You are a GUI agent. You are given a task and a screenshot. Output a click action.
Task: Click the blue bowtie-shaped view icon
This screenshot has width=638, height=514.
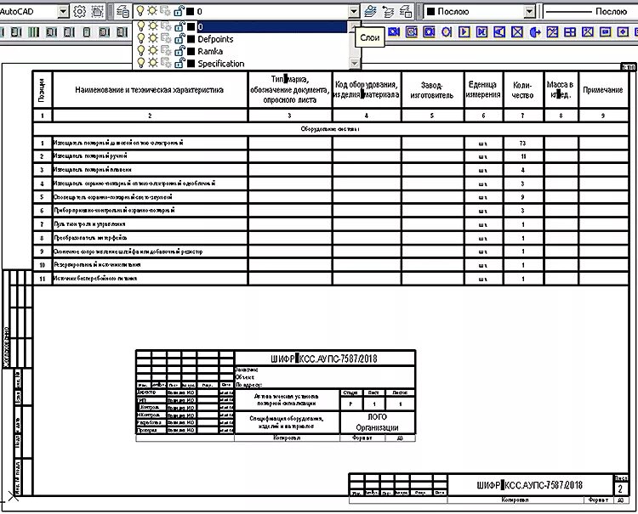[x=481, y=31]
